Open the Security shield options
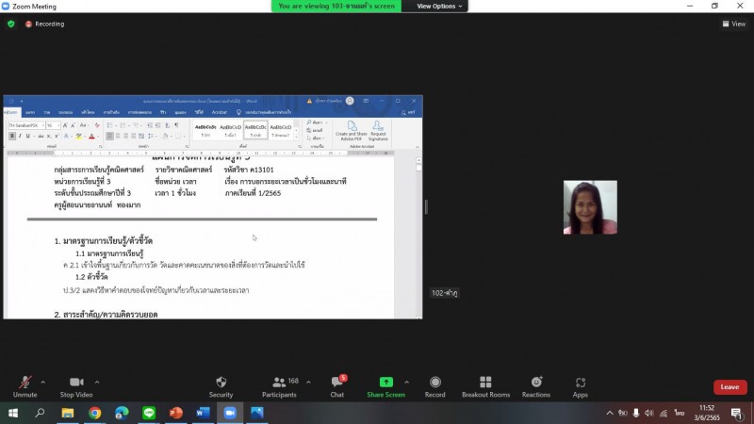Screen dimensions: 754x424 (x=221, y=384)
